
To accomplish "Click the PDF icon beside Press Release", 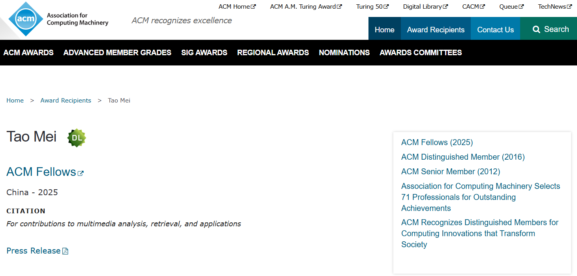I will tap(66, 251).
